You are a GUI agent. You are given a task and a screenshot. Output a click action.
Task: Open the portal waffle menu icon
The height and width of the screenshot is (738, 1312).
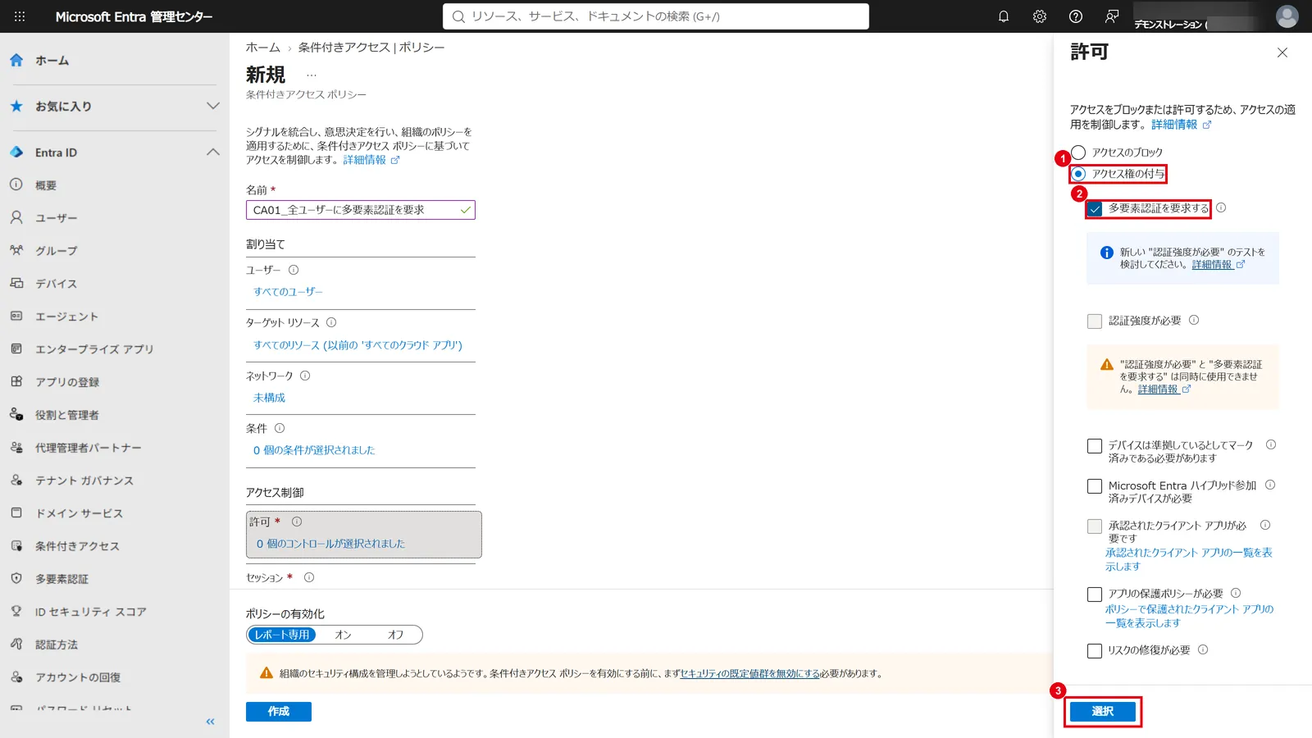[20, 16]
